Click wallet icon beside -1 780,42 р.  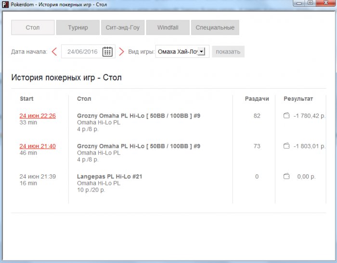click(x=286, y=116)
